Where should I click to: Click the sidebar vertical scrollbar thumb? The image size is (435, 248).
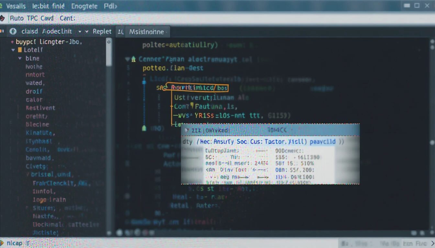click(109, 53)
